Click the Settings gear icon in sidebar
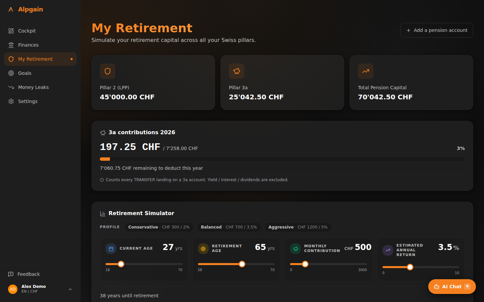The height and width of the screenshot is (302, 484). click(x=11, y=101)
